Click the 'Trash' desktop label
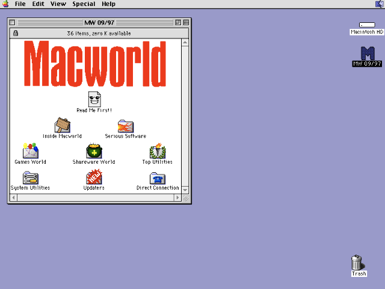This screenshot has width=385, height=289. pyautogui.click(x=359, y=273)
